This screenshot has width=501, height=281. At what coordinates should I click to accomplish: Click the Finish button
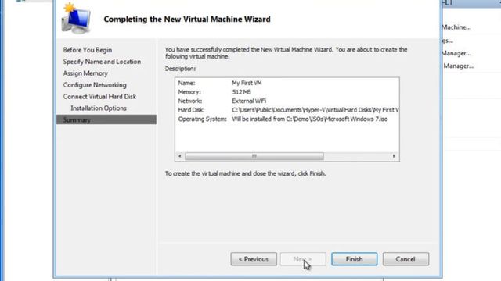click(354, 259)
